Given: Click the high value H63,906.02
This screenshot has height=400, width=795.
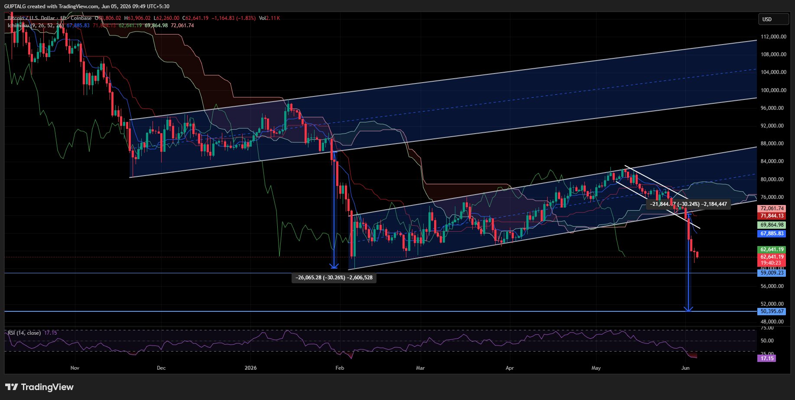Looking at the screenshot, I should pos(137,18).
